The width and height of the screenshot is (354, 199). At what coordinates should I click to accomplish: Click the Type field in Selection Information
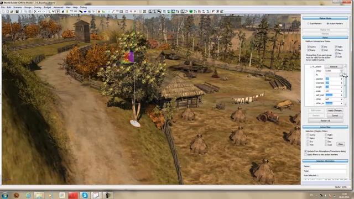[328, 171]
